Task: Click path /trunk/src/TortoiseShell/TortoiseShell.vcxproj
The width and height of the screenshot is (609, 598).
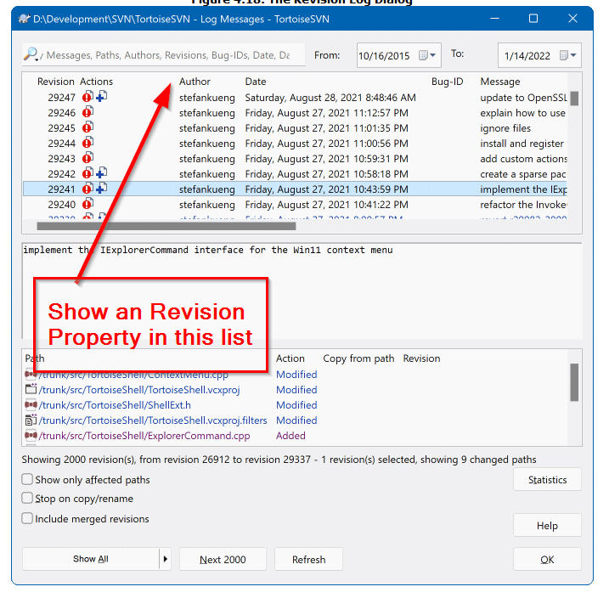Action: pos(139,390)
